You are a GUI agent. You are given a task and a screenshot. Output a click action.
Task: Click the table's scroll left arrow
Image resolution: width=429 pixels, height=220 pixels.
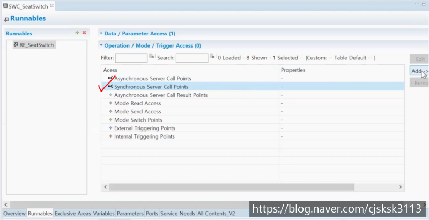tap(105, 187)
